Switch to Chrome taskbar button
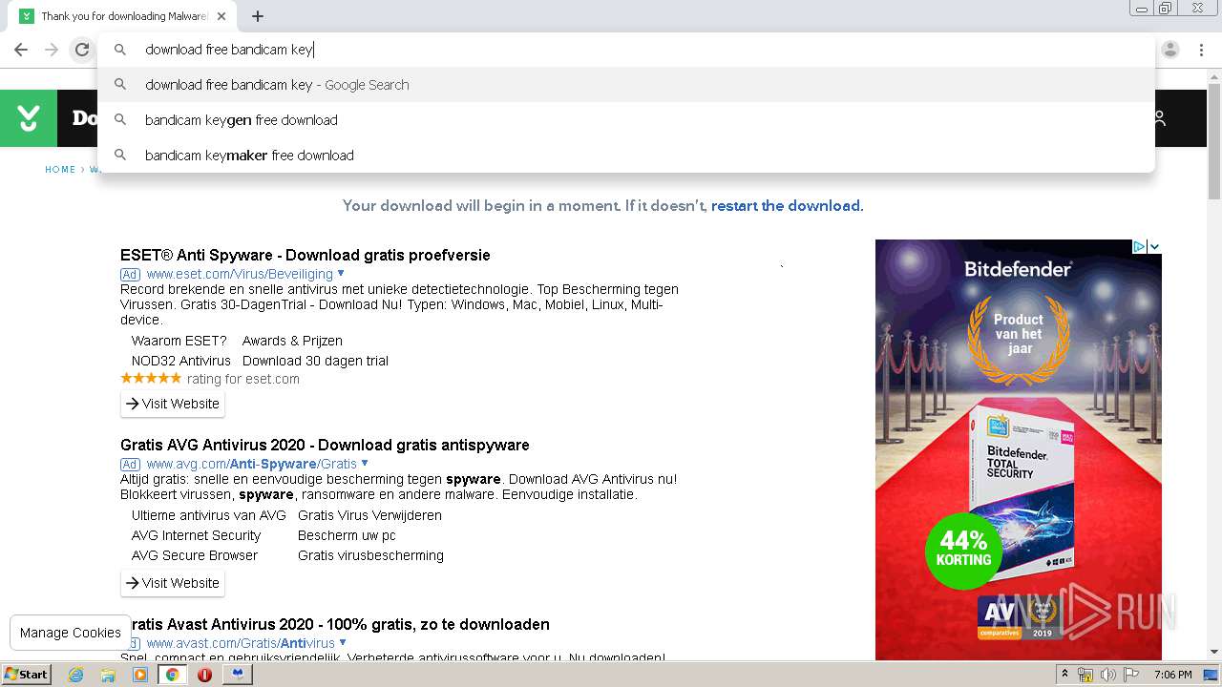This screenshot has height=687, width=1222. (173, 675)
